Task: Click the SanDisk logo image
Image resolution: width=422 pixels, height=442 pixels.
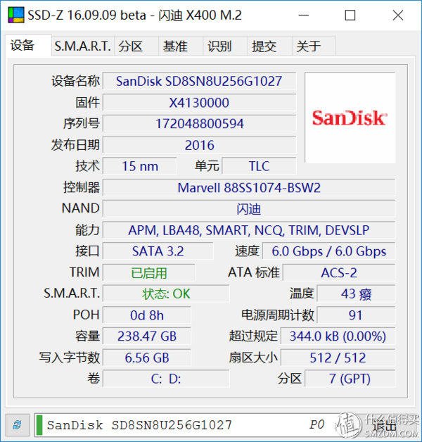Action: tap(350, 118)
